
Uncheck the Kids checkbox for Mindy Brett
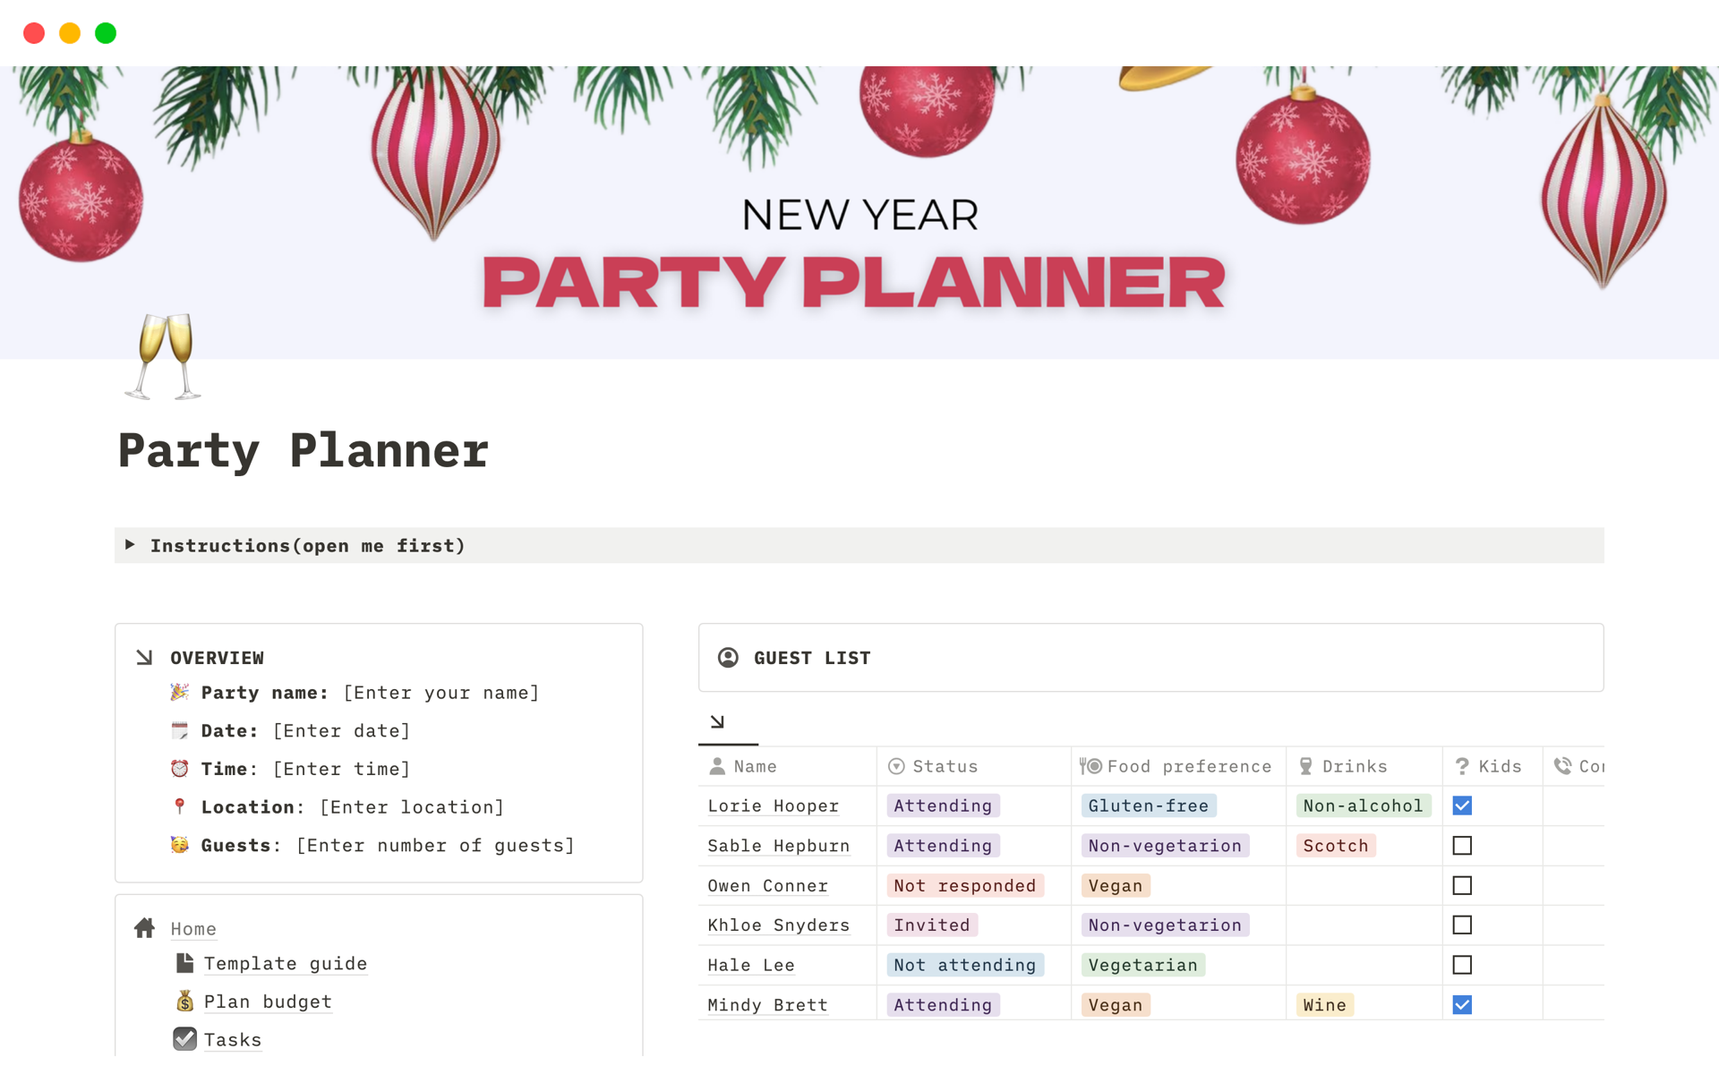pos(1462,1004)
